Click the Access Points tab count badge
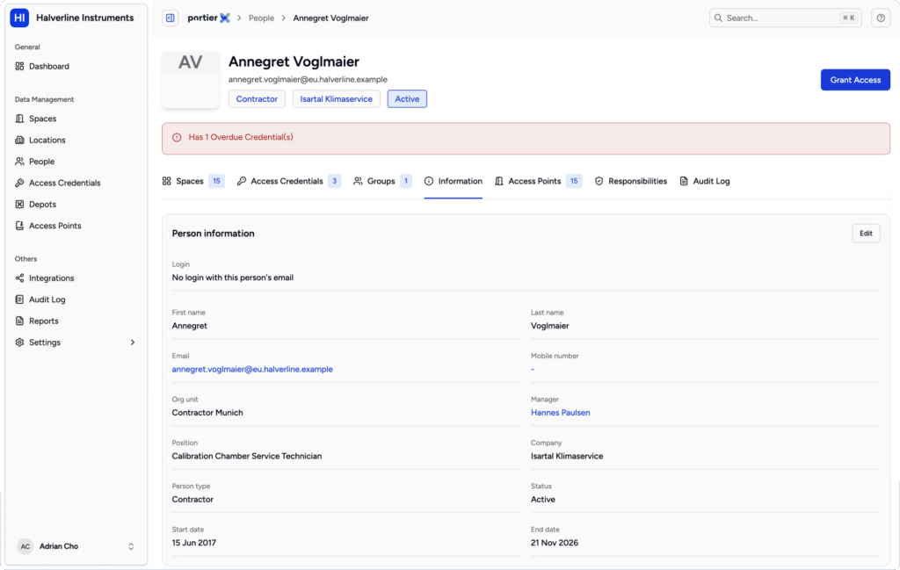The width and height of the screenshot is (900, 570). pos(574,181)
